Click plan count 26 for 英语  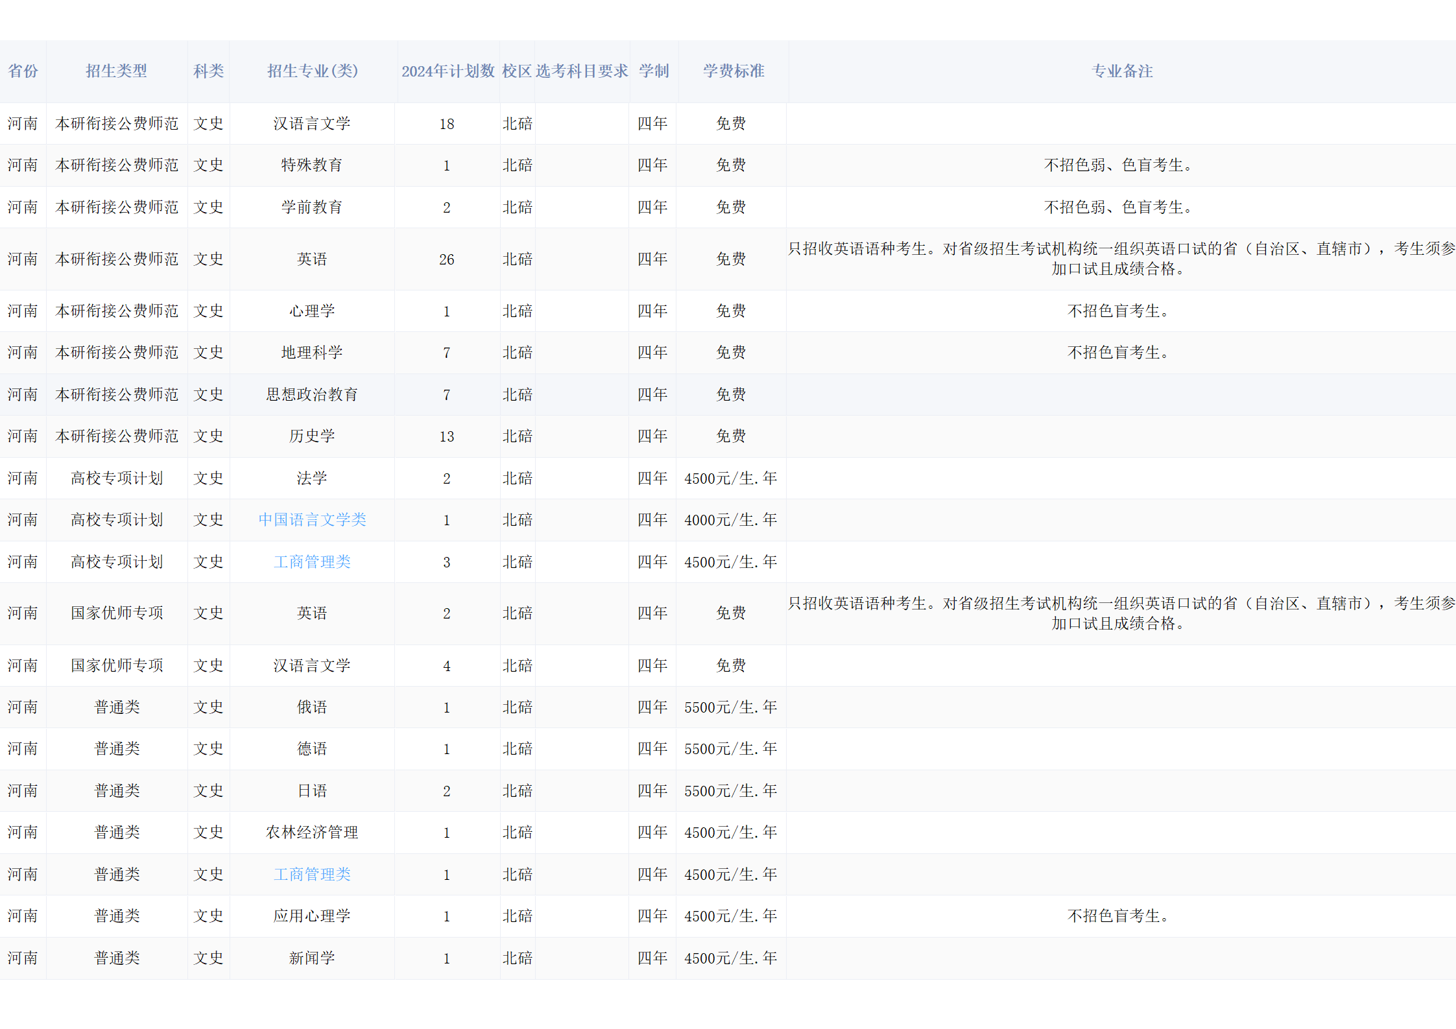(x=446, y=259)
